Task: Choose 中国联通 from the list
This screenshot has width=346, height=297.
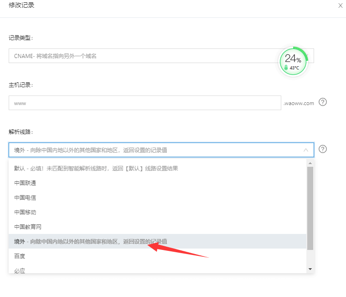Action: 158,183
